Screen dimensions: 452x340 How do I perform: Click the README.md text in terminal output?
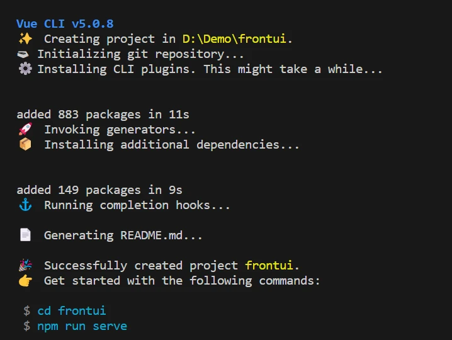coord(151,235)
